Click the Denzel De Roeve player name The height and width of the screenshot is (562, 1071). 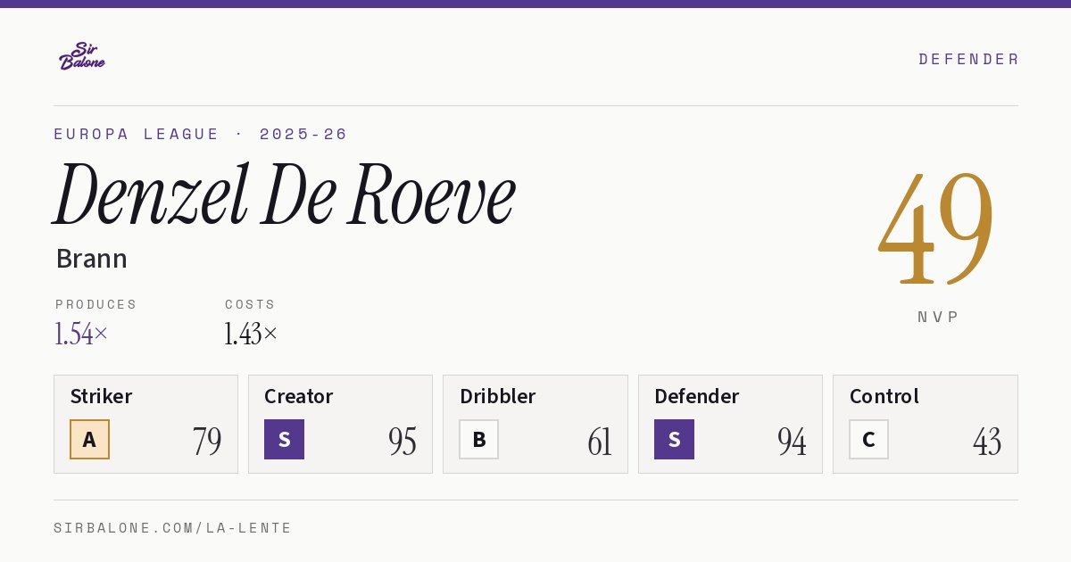[x=285, y=195]
